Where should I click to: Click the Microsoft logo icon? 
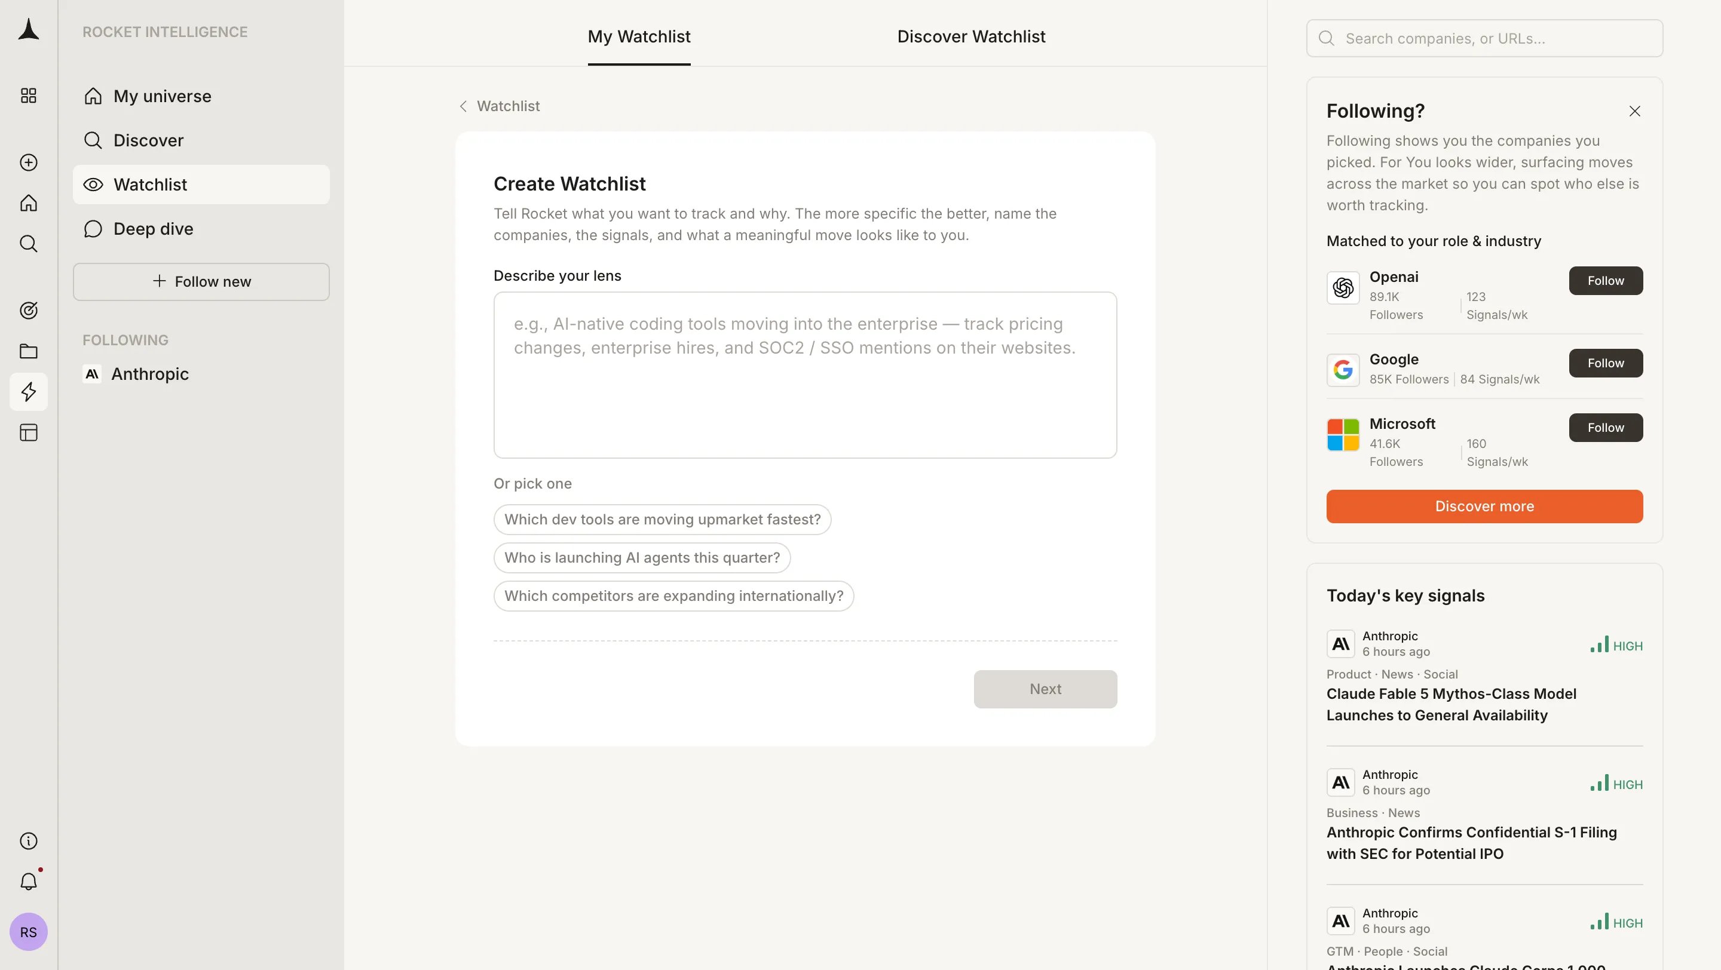click(x=1343, y=435)
